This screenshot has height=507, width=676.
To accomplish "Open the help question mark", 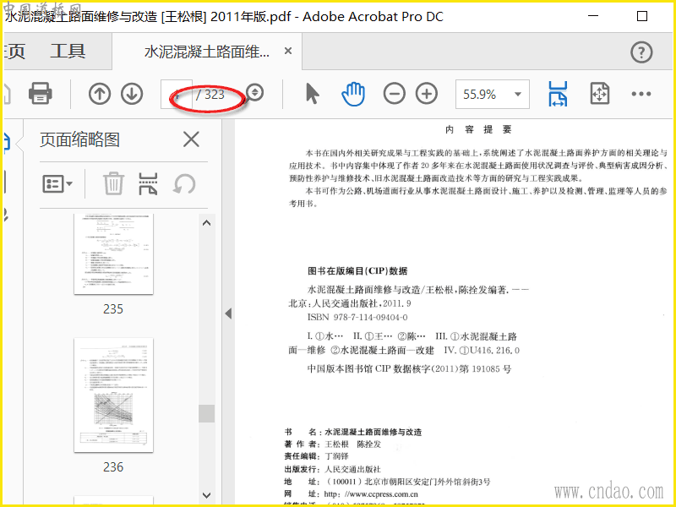I will [641, 52].
